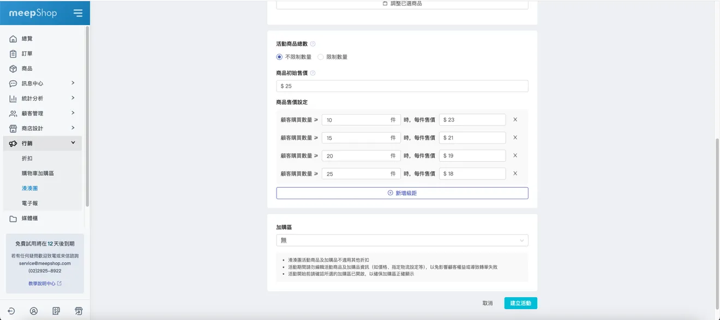Click the folder icon beside 媒體櫃
Viewport: 720px width, 320px height.
pos(13,218)
